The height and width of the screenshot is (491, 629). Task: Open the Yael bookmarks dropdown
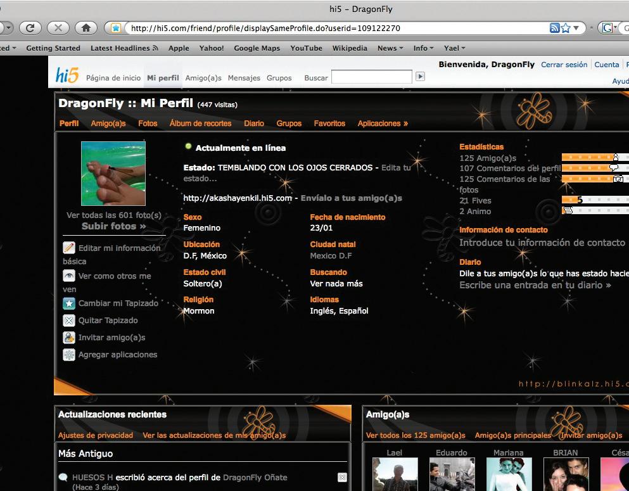click(454, 48)
